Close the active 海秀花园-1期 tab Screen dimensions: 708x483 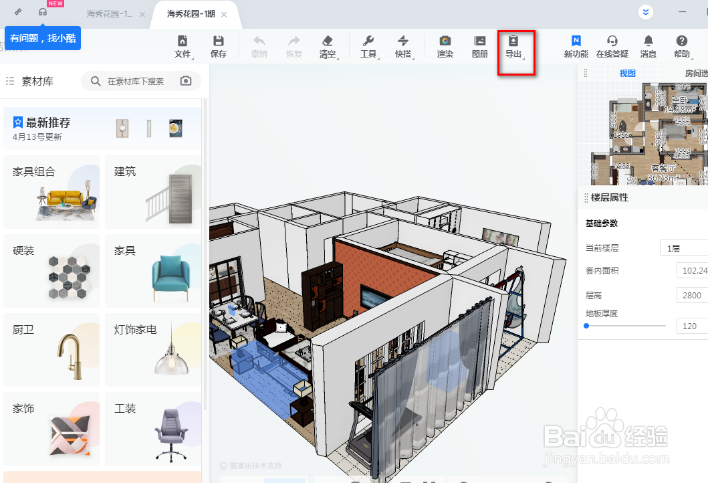click(224, 15)
